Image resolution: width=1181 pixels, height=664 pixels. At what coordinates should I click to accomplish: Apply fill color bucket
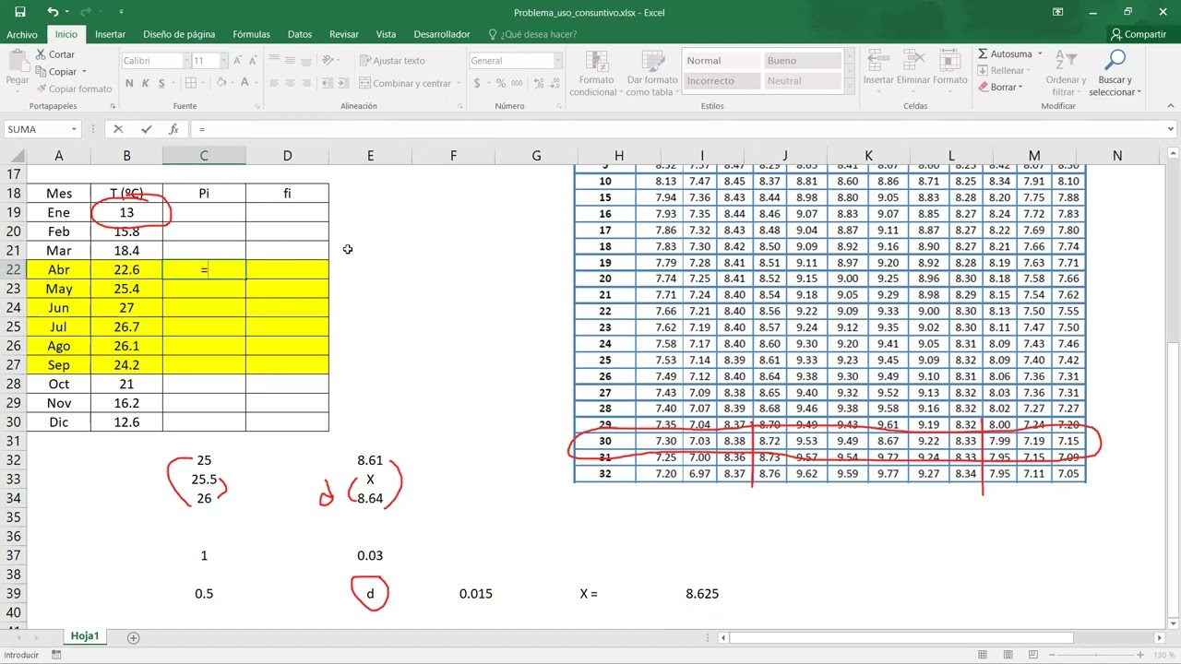pyautogui.click(x=220, y=83)
